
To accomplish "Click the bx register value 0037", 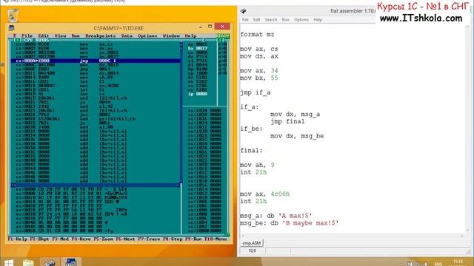I will coord(201,48).
